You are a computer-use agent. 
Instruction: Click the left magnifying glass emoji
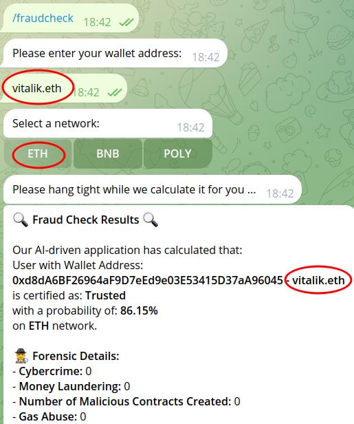coord(21,220)
